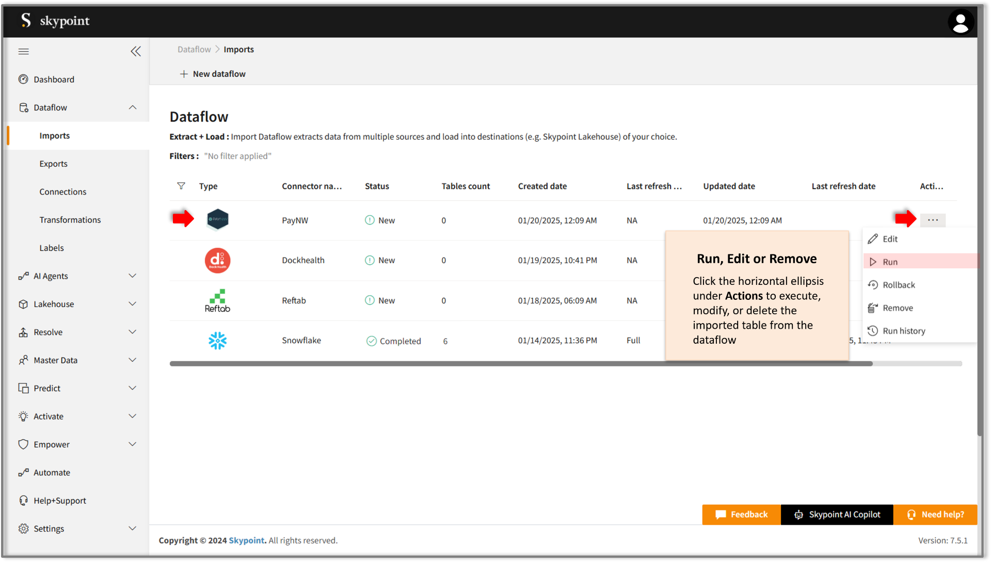Click Feedback button

pos(741,515)
